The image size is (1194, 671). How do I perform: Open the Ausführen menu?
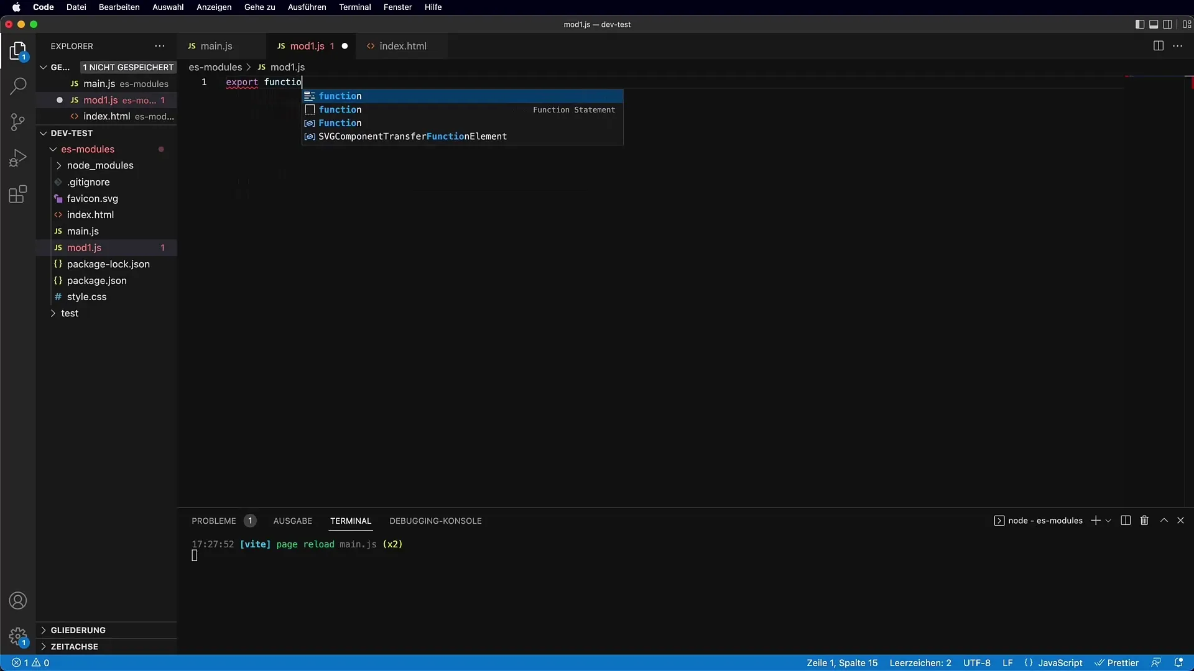pos(307,7)
